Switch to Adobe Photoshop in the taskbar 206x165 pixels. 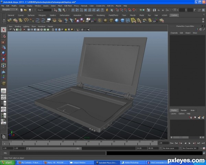(133, 163)
